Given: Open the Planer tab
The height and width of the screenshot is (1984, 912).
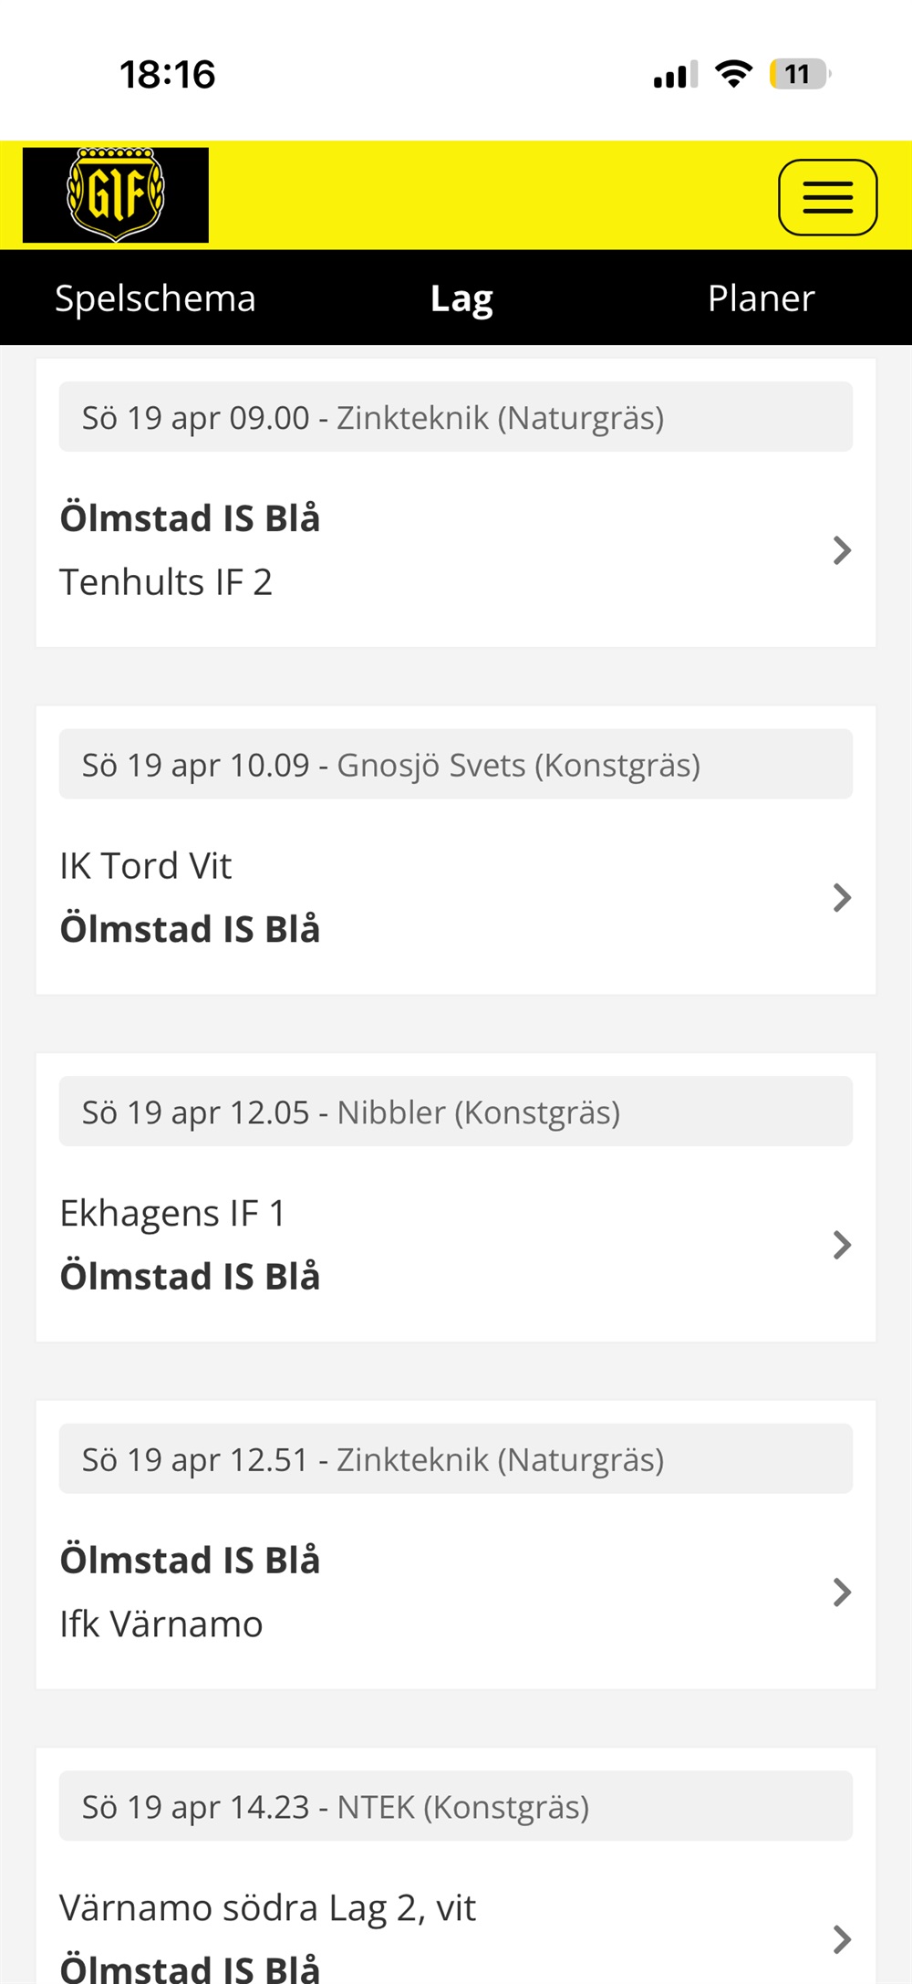Looking at the screenshot, I should coord(761,298).
